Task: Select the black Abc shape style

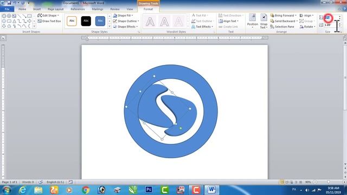Action: tap(86, 21)
